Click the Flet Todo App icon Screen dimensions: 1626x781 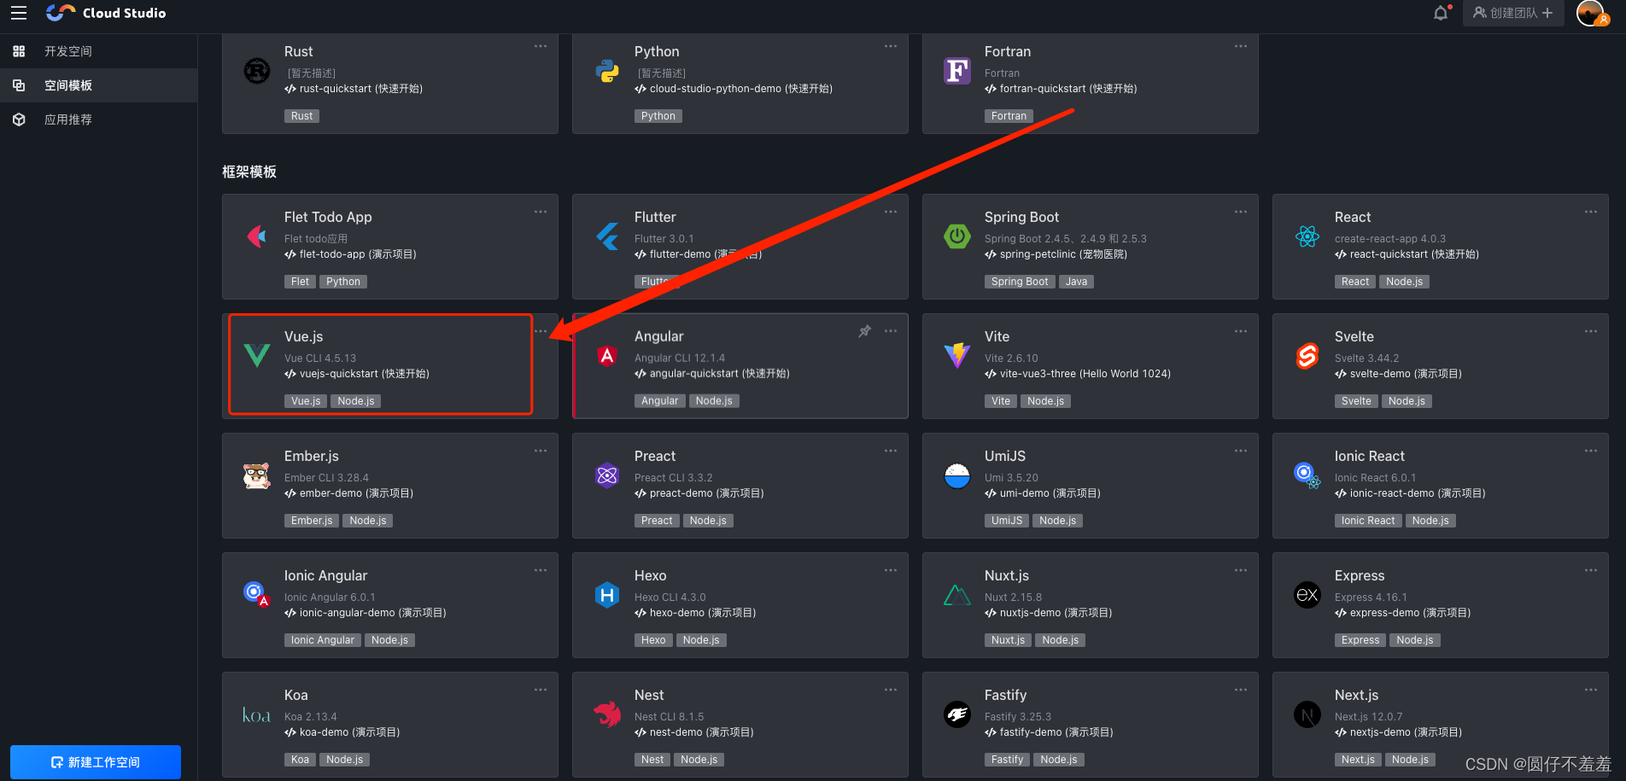pyautogui.click(x=257, y=236)
